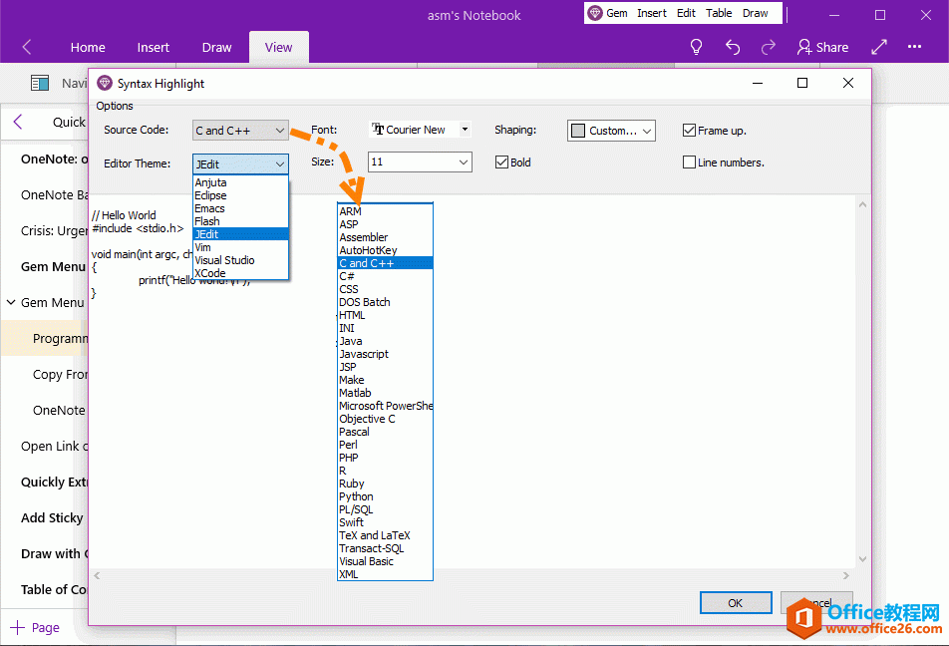Click the Share person icon
This screenshot has width=949, height=646.
pos(804,47)
